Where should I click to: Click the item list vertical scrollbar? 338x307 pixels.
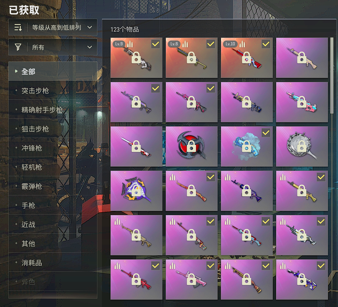332,75
